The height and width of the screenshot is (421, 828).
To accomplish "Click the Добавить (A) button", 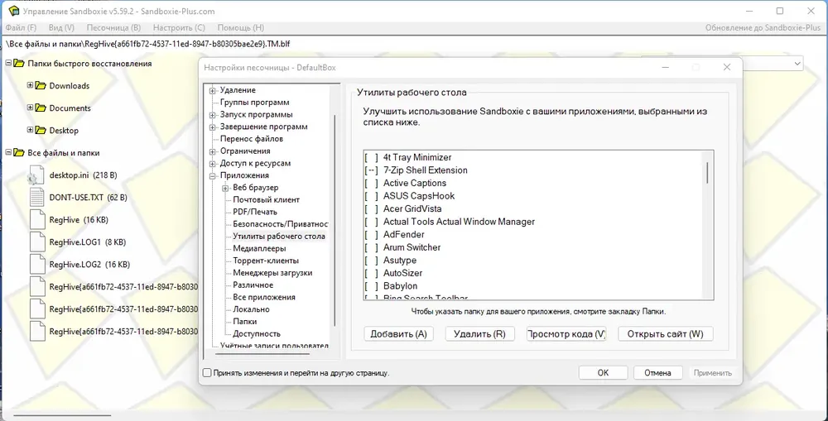I will point(399,334).
